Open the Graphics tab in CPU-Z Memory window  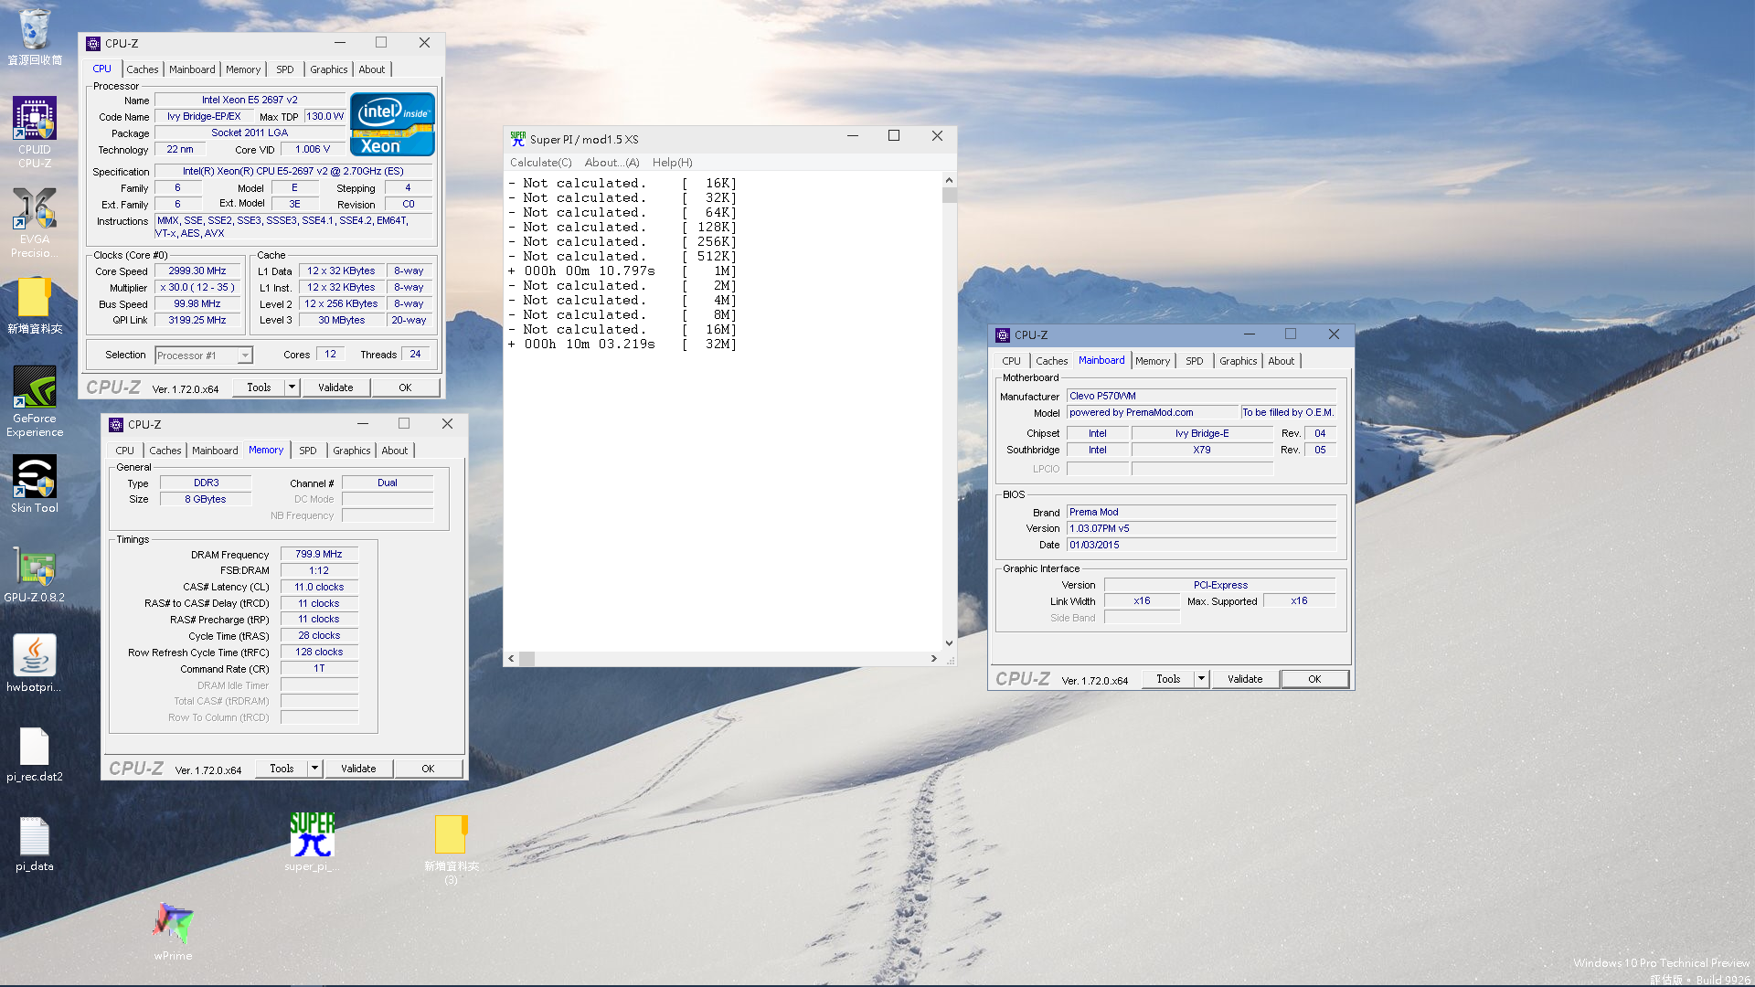pos(351,451)
